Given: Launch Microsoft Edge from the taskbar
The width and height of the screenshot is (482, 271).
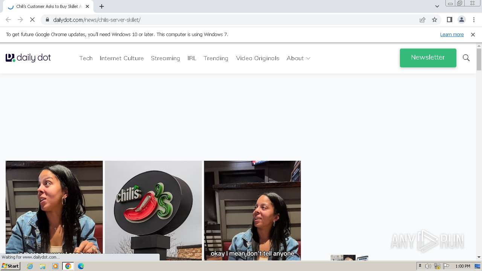Looking at the screenshot, I should coord(81,266).
